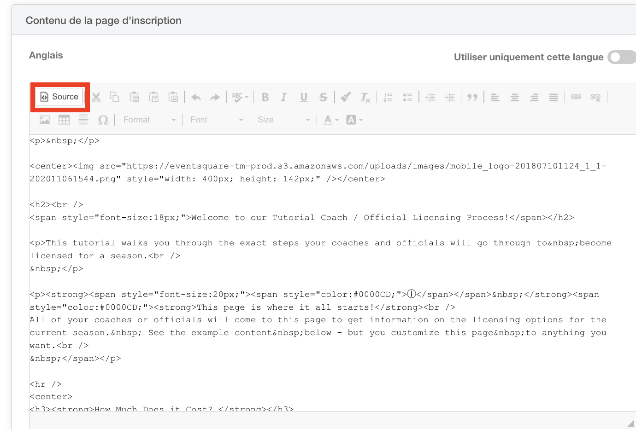Insert a horizontal rule

pyautogui.click(x=83, y=119)
